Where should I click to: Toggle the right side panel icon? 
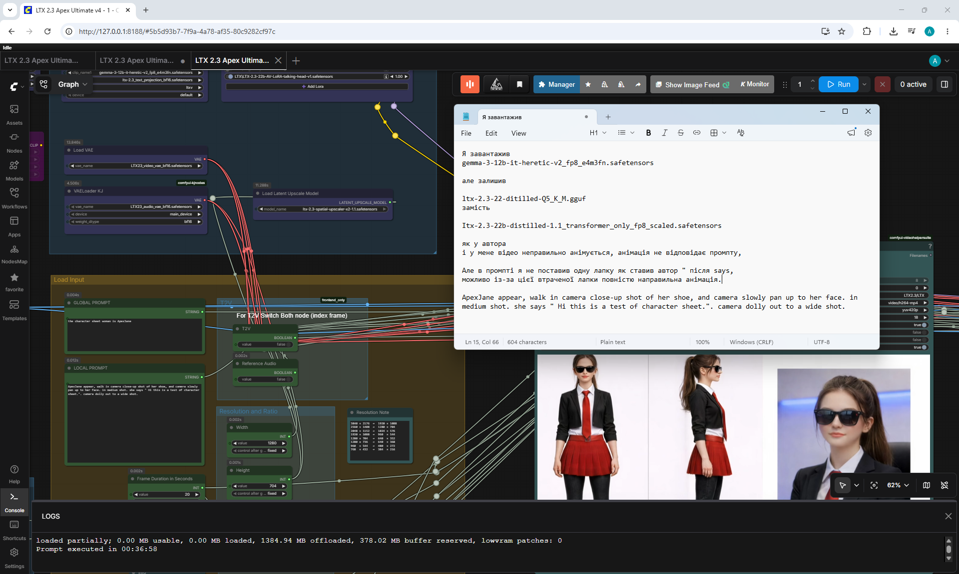pyautogui.click(x=945, y=84)
